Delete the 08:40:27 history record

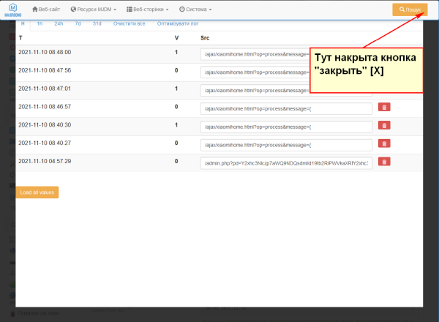coord(384,143)
